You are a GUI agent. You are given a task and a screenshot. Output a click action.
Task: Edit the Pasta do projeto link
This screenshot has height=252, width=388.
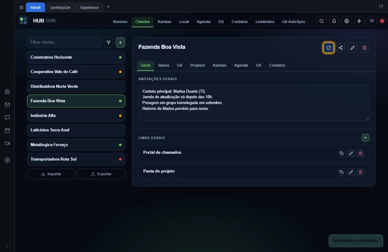pos(351,172)
